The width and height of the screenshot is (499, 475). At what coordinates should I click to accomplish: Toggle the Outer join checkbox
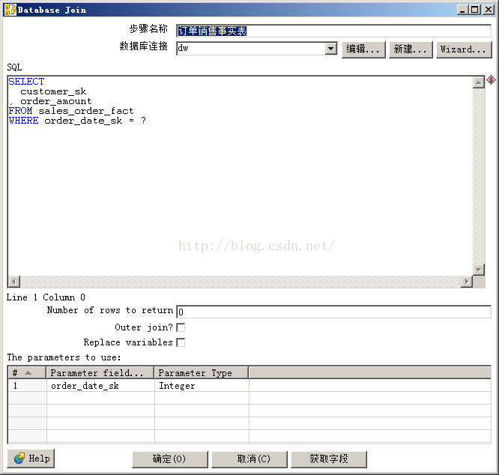(x=181, y=327)
